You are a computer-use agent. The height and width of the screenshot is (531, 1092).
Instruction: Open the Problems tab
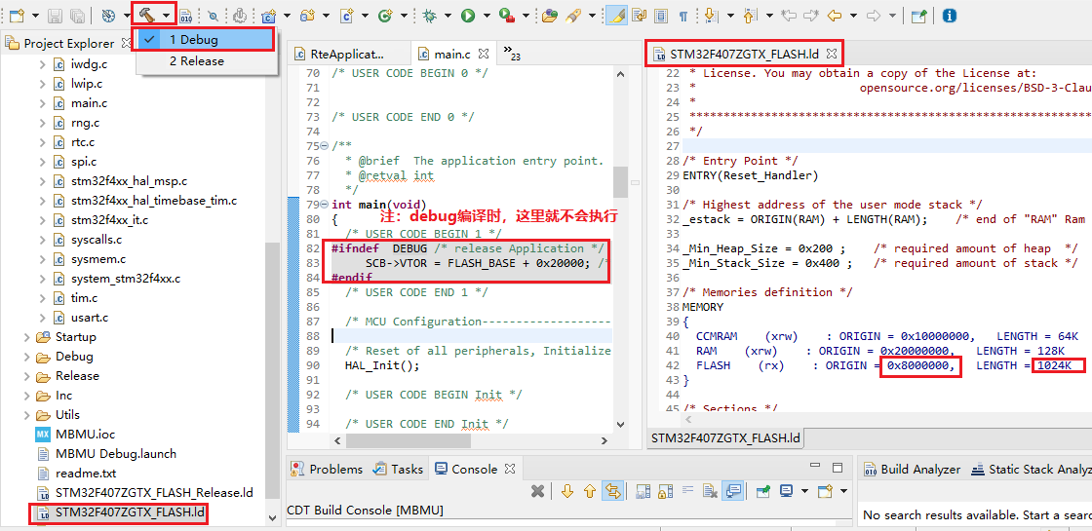pos(327,469)
